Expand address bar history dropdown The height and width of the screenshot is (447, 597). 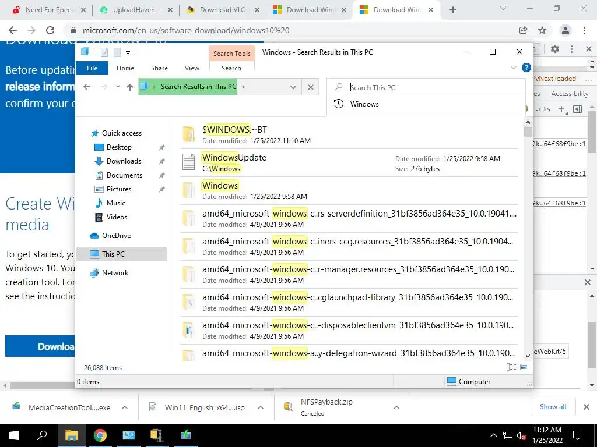coord(293,87)
